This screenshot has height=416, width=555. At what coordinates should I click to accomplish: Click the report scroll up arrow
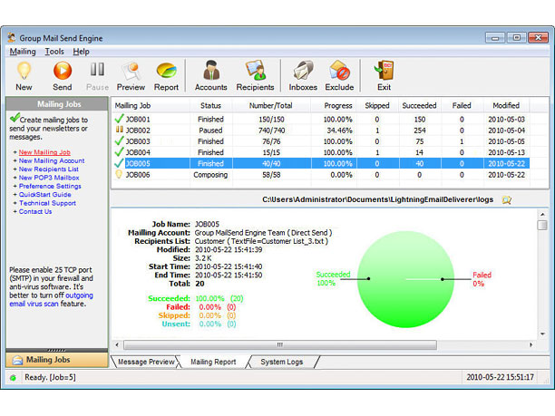click(x=542, y=214)
